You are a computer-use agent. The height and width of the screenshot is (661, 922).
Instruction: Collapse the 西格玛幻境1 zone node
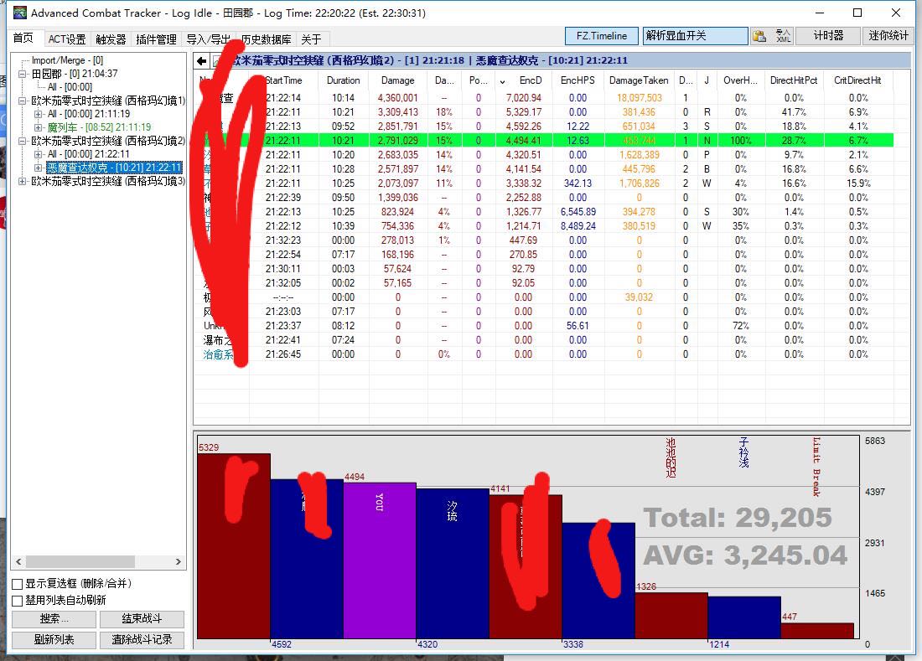[x=23, y=101]
